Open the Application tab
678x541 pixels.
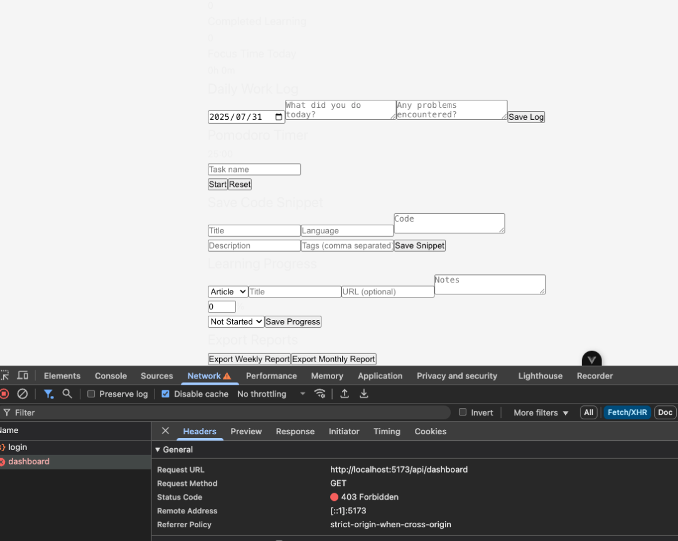pyautogui.click(x=380, y=376)
